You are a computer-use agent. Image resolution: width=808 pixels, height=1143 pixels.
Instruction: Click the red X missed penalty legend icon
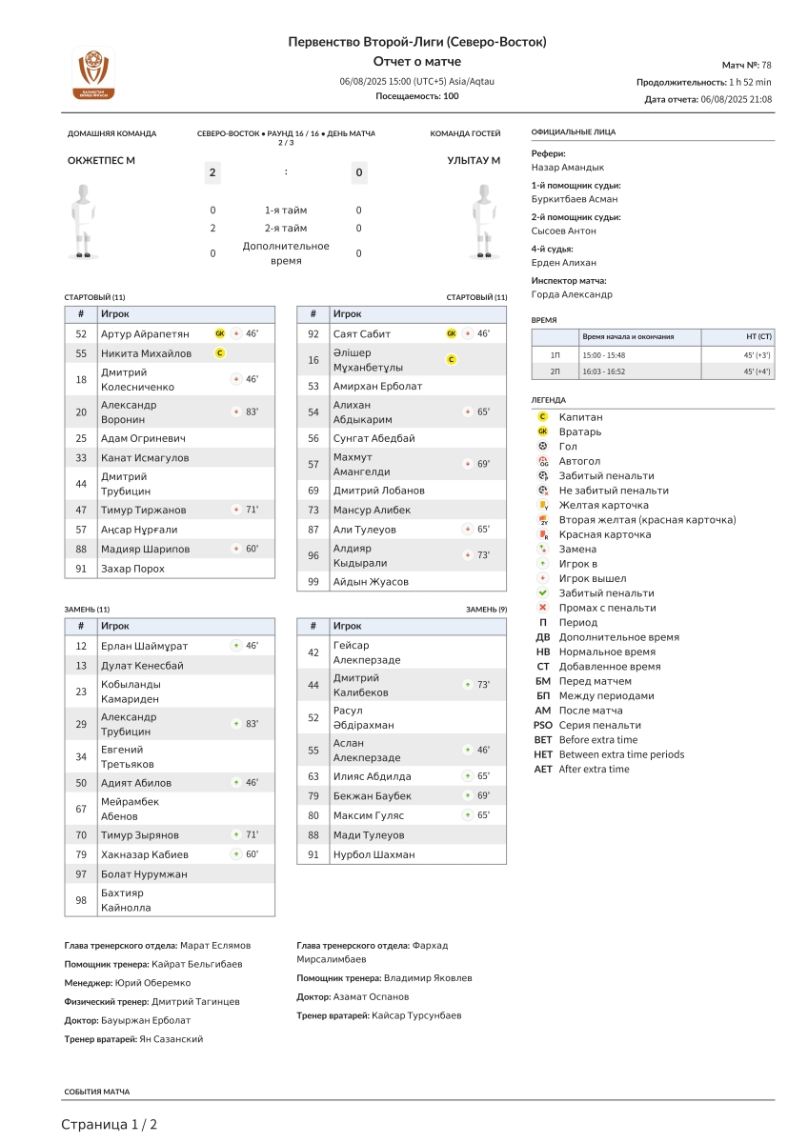pyautogui.click(x=542, y=608)
